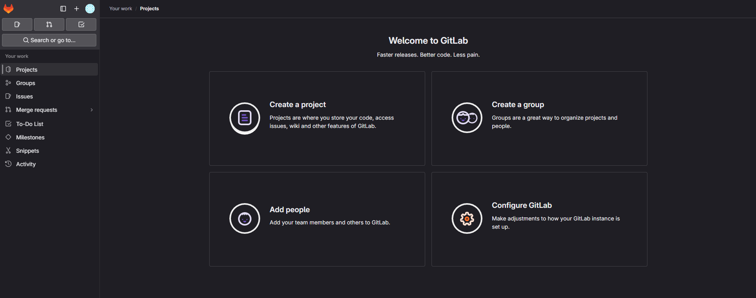Click the Add people heading
756x298 pixels.
[x=290, y=210]
